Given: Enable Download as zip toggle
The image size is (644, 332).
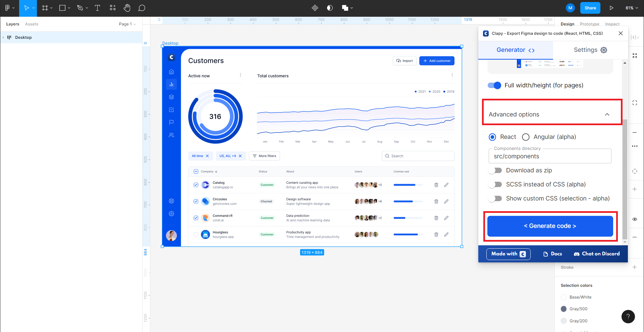Looking at the screenshot, I should [x=495, y=170].
